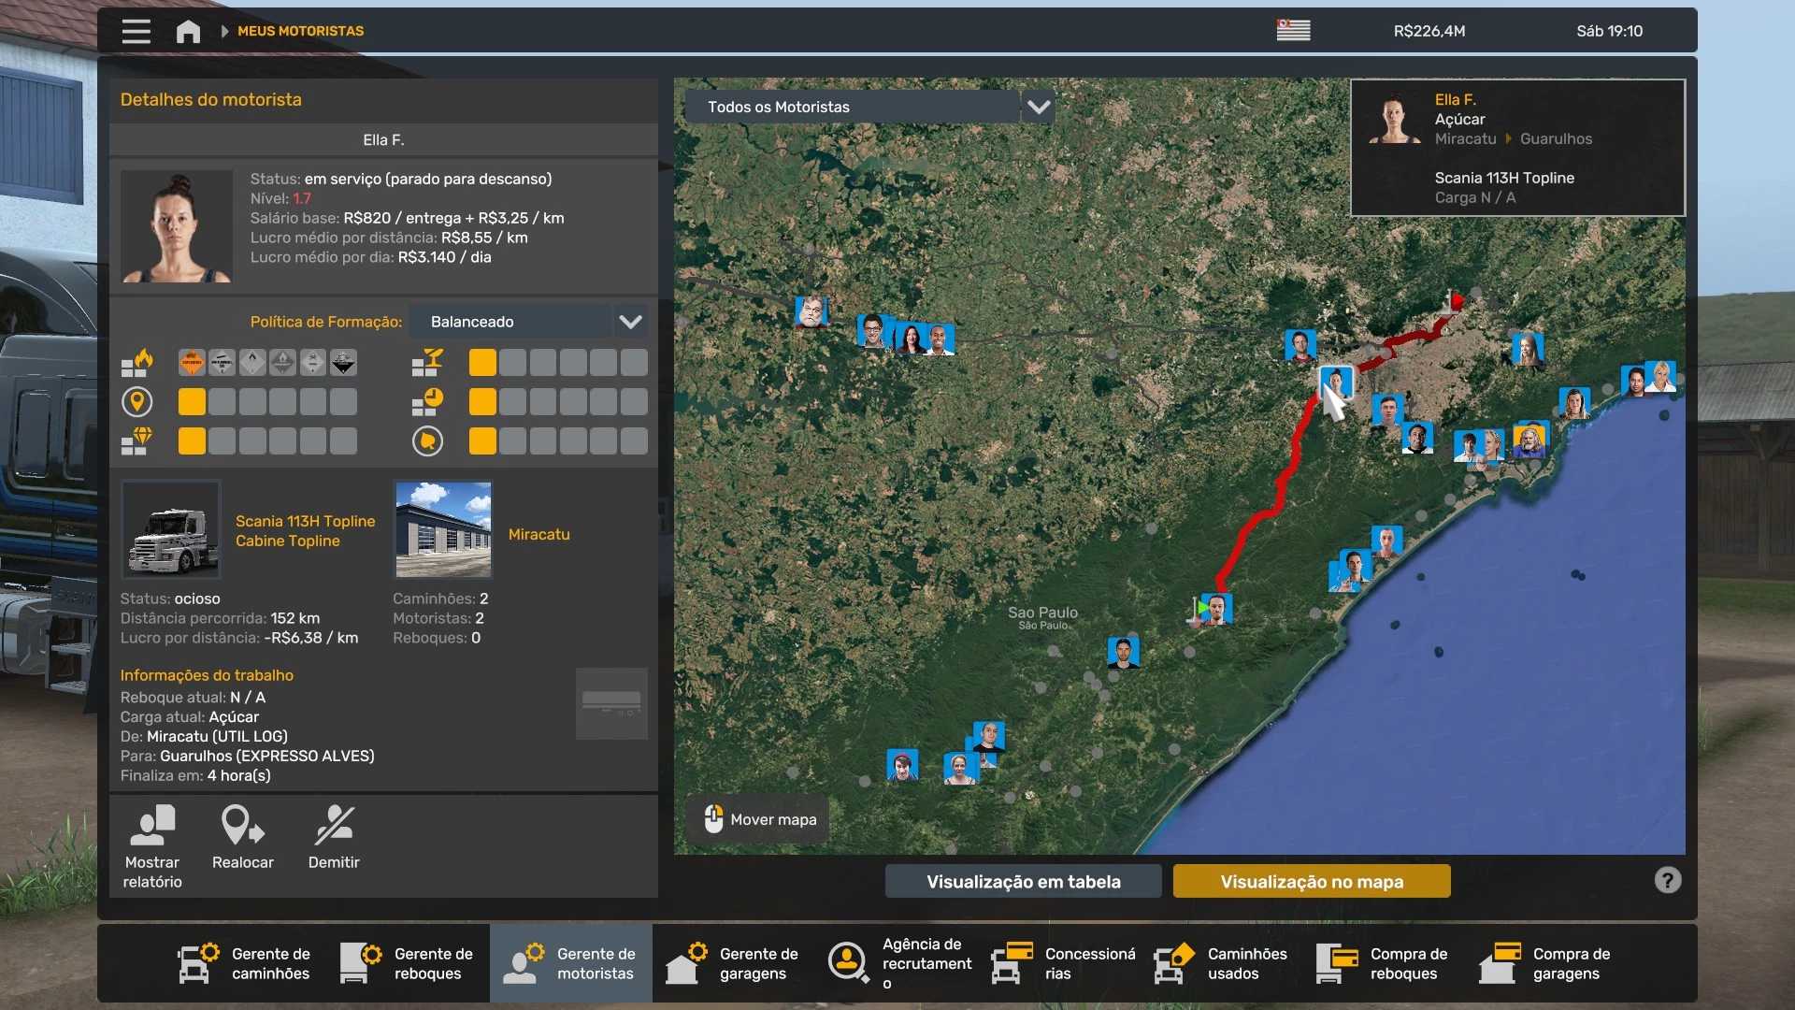
Task: Click first high value cargo skill square
Action: click(x=192, y=441)
